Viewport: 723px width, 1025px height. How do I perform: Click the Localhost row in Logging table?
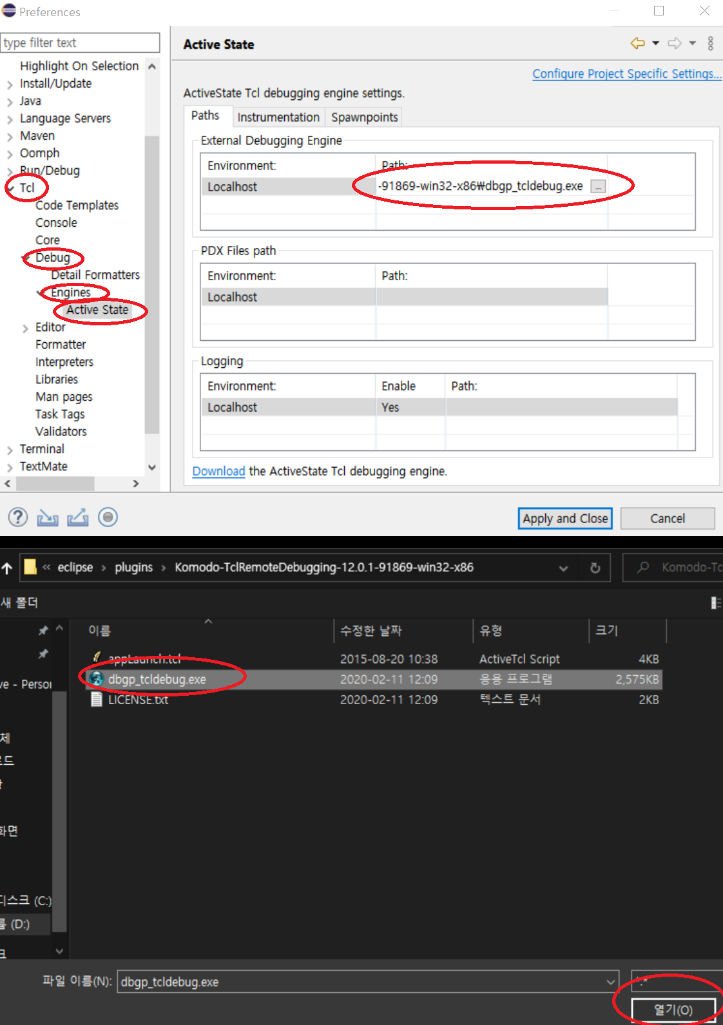(x=439, y=407)
